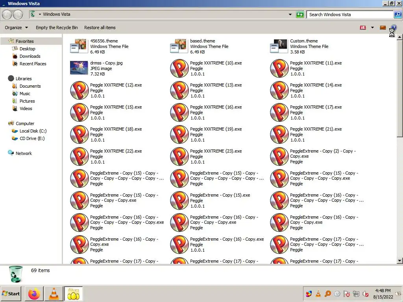The width and height of the screenshot is (403, 302).
Task: Open the Organize dropdown menu
Action: 16,28
